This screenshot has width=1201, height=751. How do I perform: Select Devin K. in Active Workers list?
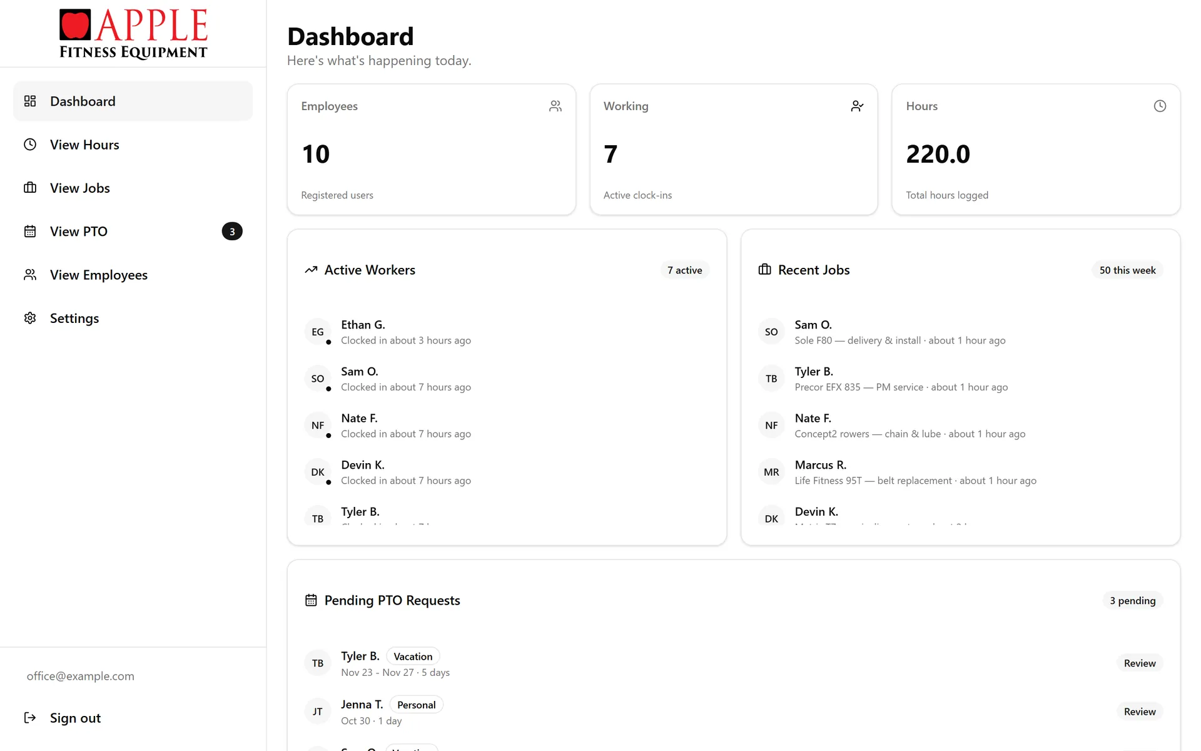point(507,472)
